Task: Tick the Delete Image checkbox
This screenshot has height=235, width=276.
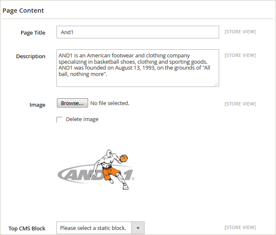Action: pos(59,119)
